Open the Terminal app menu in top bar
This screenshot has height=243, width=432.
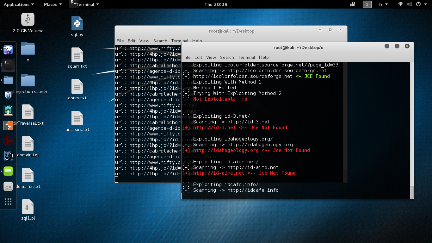click(85, 4)
